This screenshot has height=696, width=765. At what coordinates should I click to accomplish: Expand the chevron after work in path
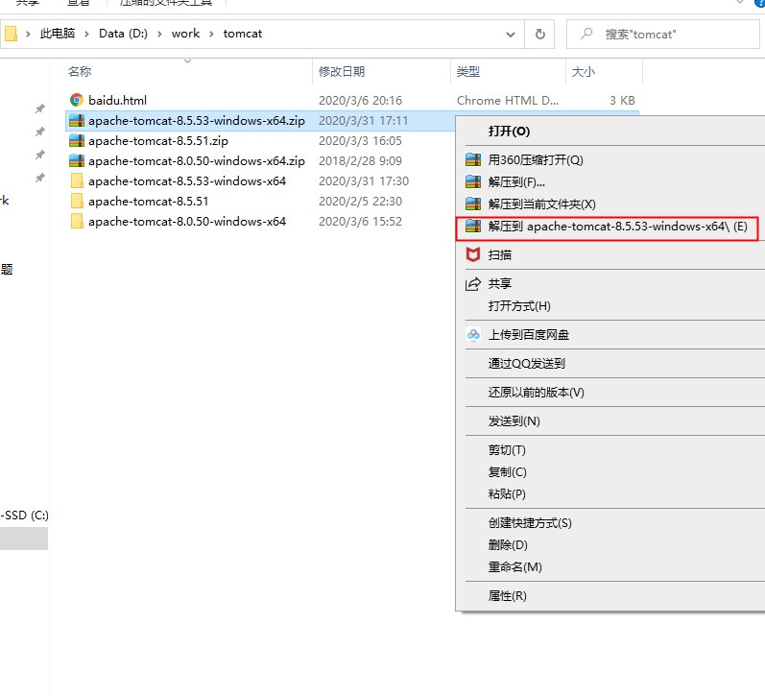coord(211,34)
